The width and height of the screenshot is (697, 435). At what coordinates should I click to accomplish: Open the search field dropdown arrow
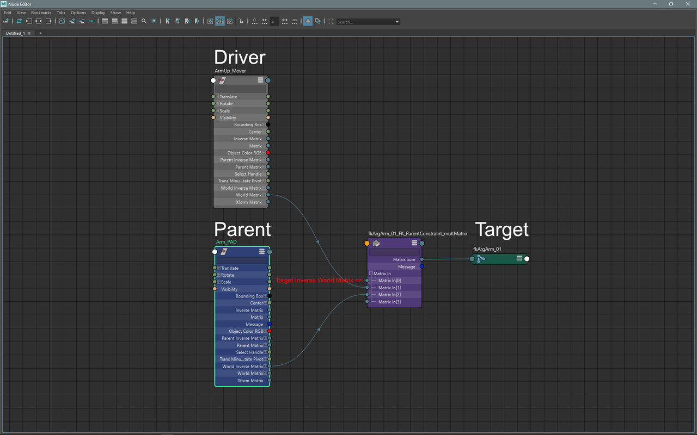click(x=397, y=22)
